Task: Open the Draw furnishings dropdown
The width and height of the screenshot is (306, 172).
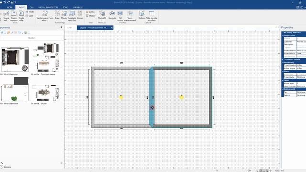Action: pos(57,15)
